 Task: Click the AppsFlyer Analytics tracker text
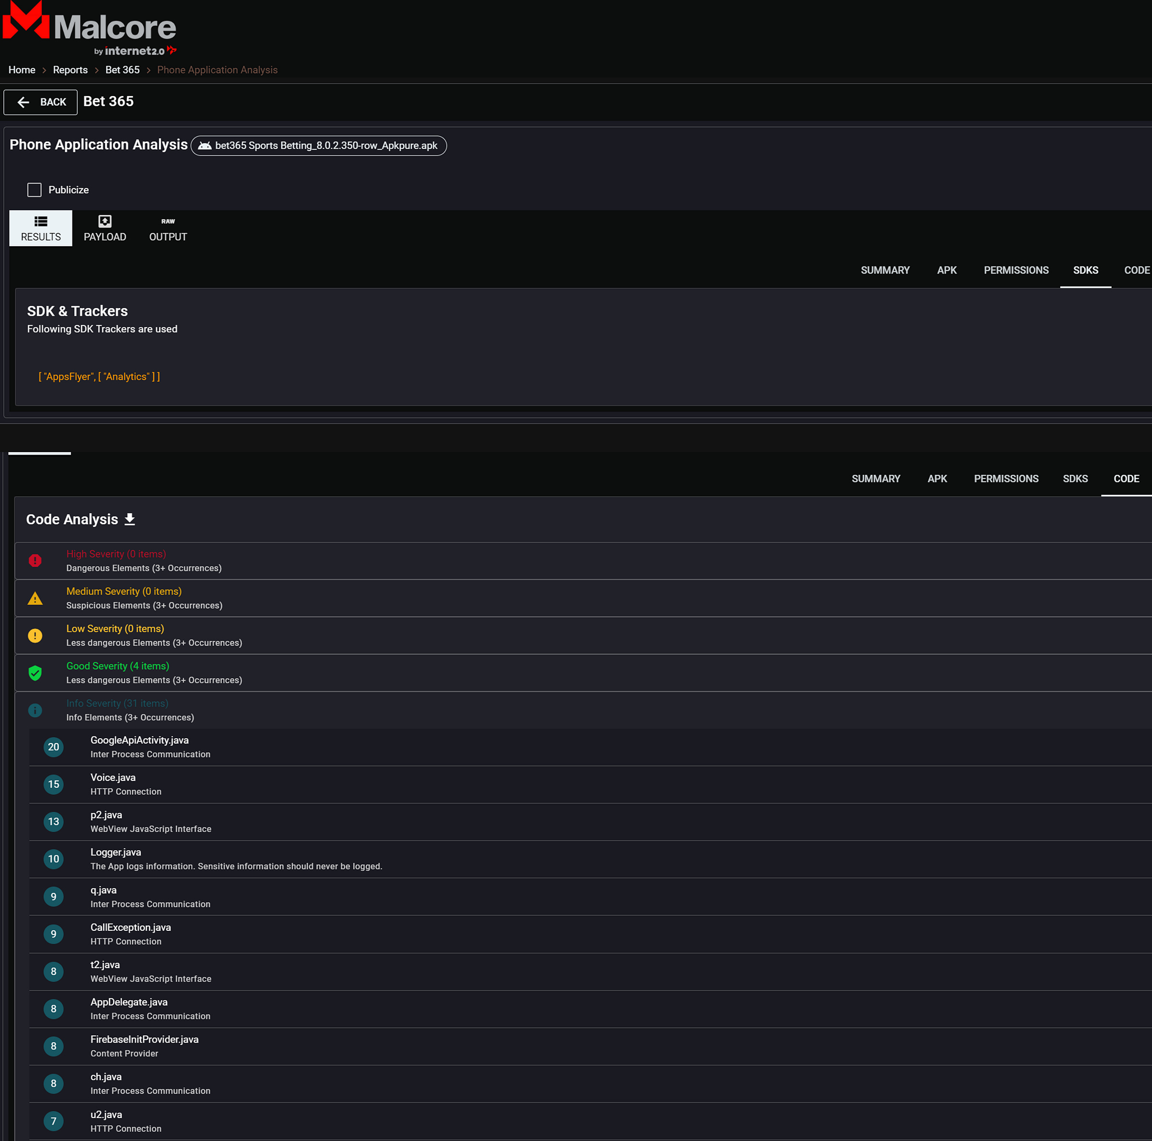(x=99, y=376)
